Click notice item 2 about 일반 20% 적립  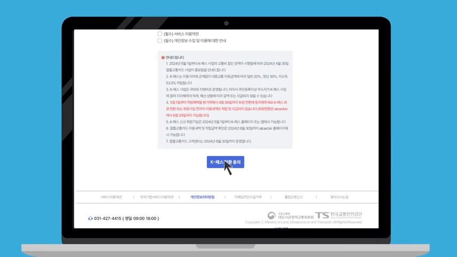[226, 80]
